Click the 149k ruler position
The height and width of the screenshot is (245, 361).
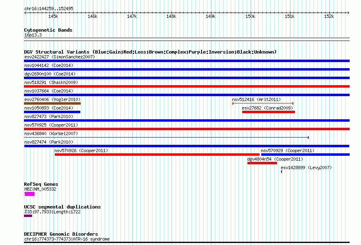point(211,17)
